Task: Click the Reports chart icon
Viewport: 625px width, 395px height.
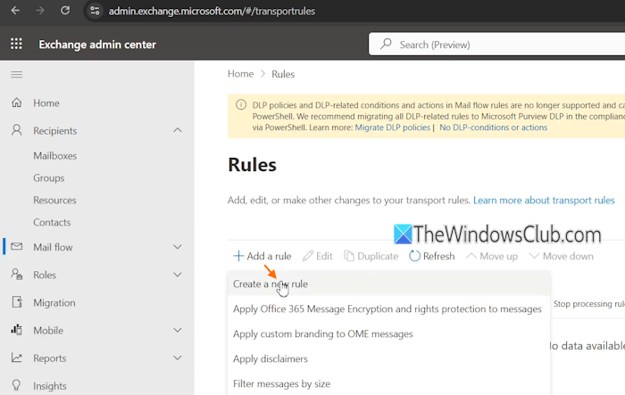Action: pyautogui.click(x=17, y=358)
